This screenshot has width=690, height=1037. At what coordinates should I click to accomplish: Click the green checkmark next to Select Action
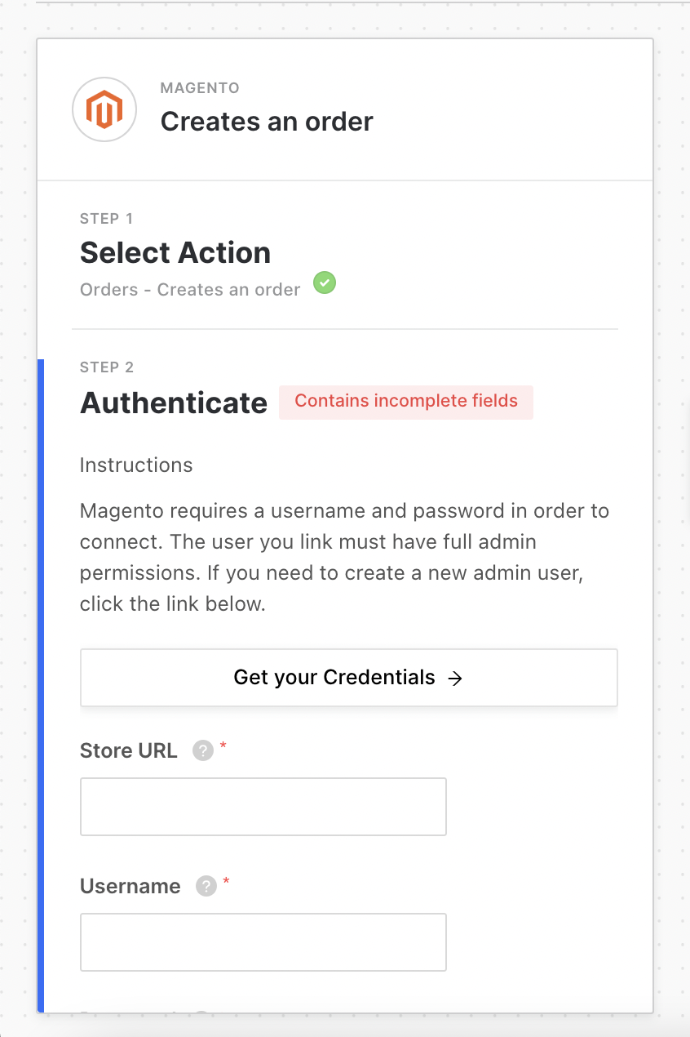(325, 283)
